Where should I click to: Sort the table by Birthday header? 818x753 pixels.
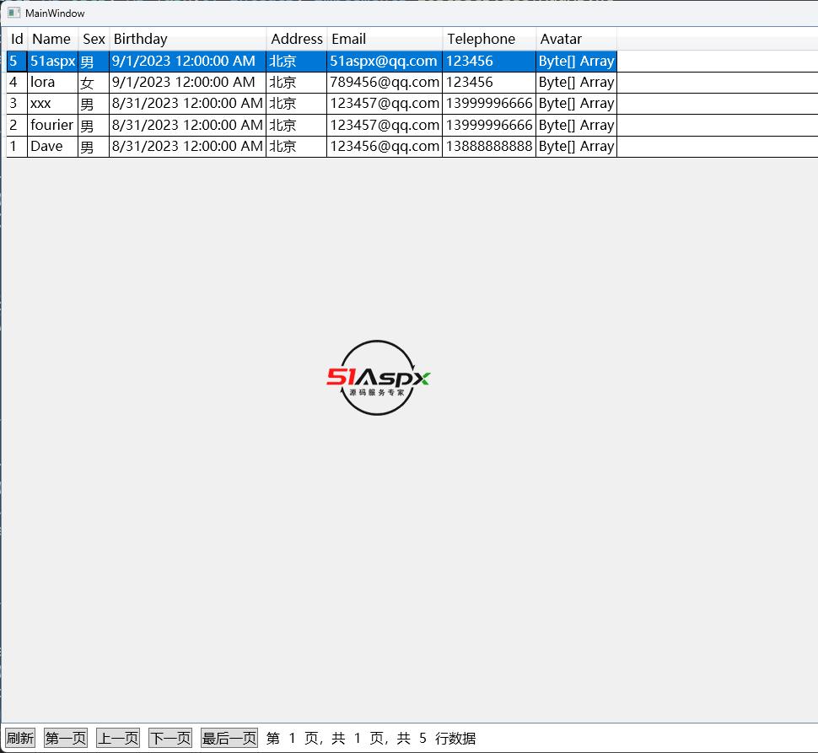click(x=187, y=39)
